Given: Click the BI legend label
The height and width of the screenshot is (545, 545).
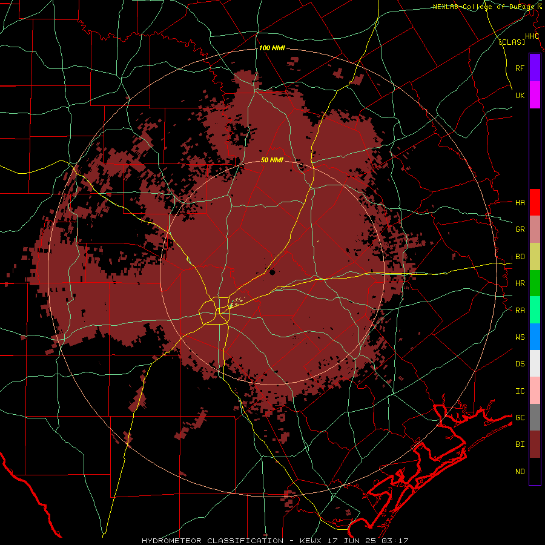Looking at the screenshot, I should tap(520, 444).
